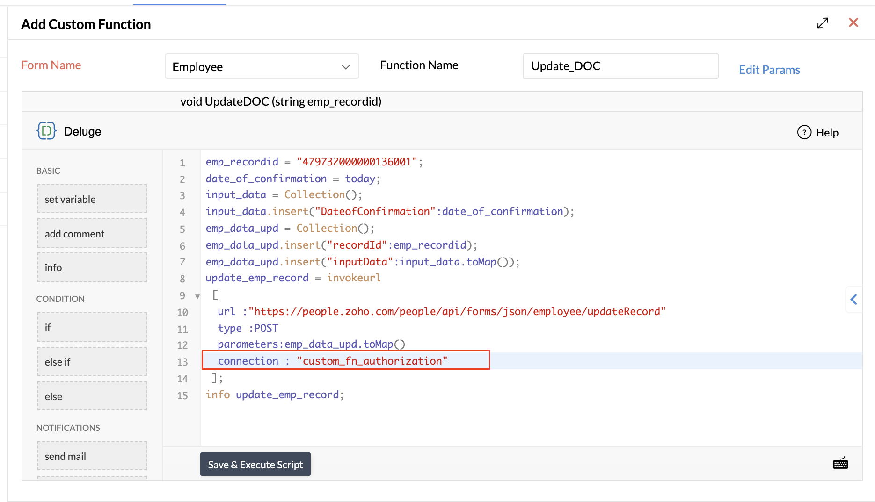Click the Function Name input field
This screenshot has width=875, height=502.
tap(620, 66)
